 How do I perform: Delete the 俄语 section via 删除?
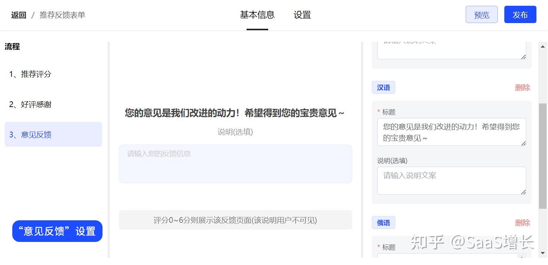(x=522, y=223)
